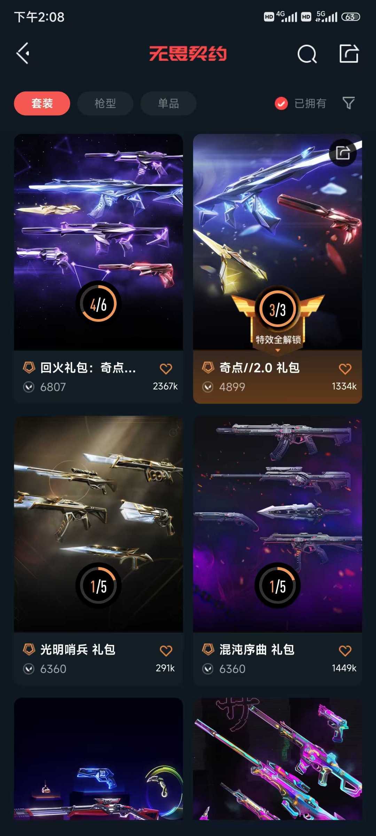Share the 奇点//2.0 礼包 card
376x836 pixels.
click(x=343, y=153)
